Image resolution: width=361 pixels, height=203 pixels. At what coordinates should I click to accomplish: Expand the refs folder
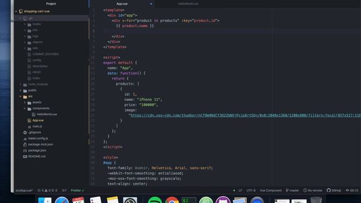pyautogui.click(x=25, y=48)
